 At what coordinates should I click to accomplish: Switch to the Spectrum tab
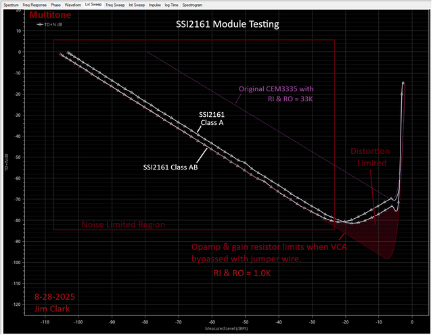(12, 5)
